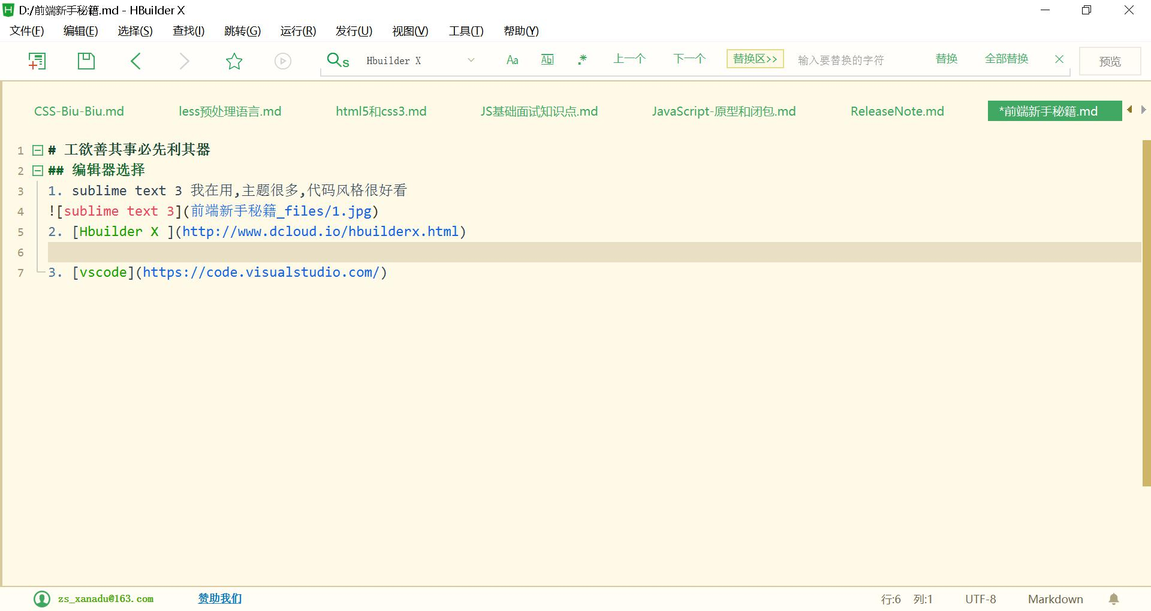The height and width of the screenshot is (611, 1151).
Task: Go forward with the right arrow icon
Action: point(185,61)
